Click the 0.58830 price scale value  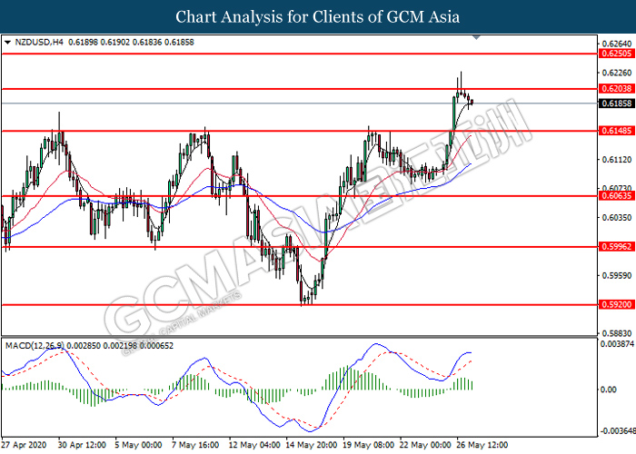[617, 333]
